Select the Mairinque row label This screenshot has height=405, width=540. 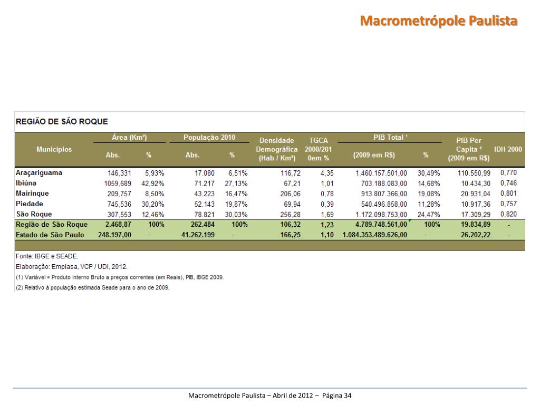32,194
